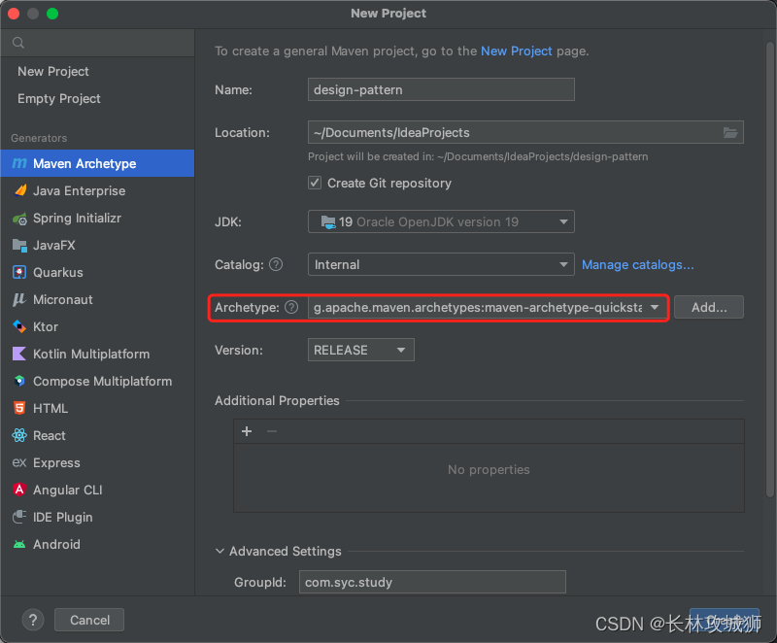The width and height of the screenshot is (777, 643).
Task: Select the Android generator label
Action: [x=56, y=544]
